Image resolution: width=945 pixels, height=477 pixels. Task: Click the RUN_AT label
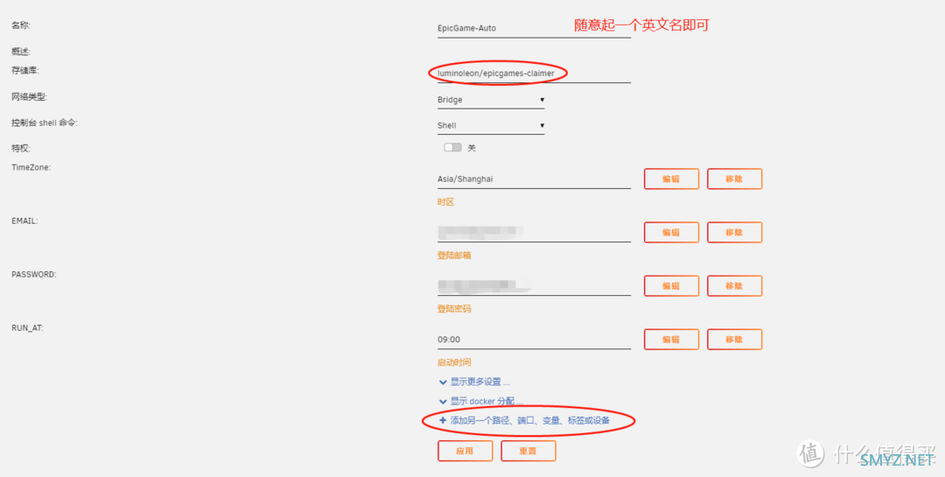click(x=27, y=328)
